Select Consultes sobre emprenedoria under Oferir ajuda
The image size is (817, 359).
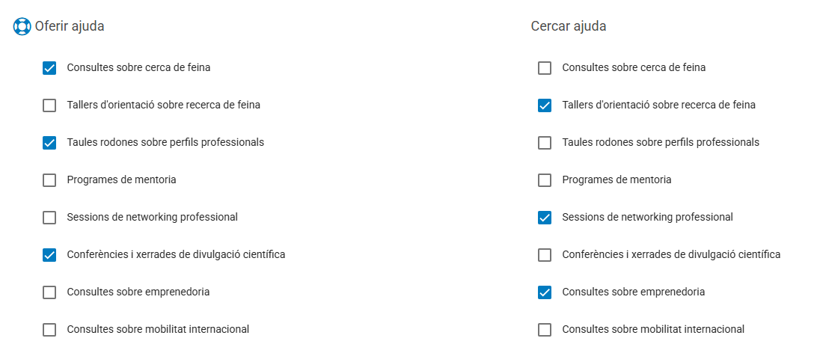[x=49, y=292]
